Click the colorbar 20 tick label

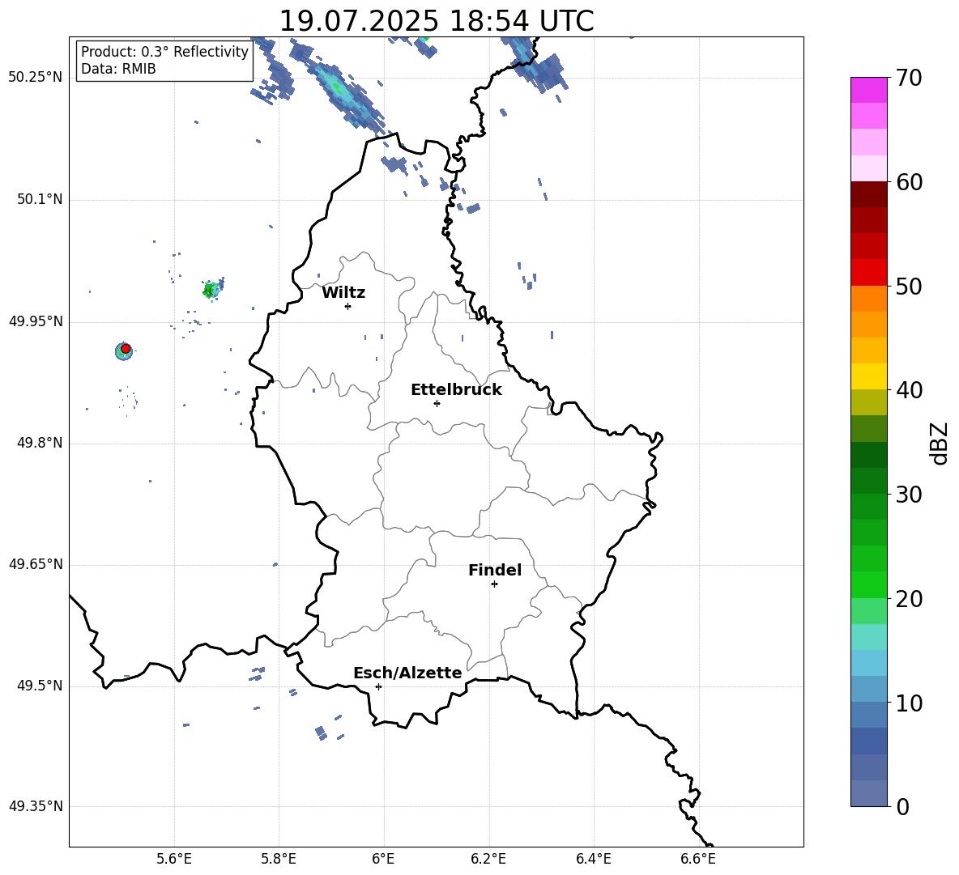coord(909,598)
